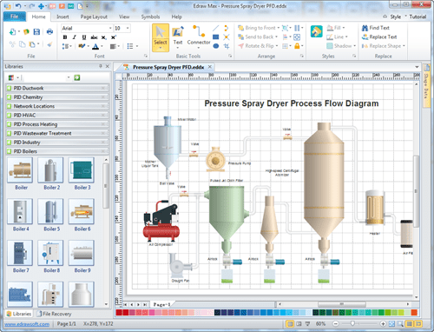Viewport: 434px width, 332px height.
Task: Open Rotate & Flip menu
Action: 258,46
